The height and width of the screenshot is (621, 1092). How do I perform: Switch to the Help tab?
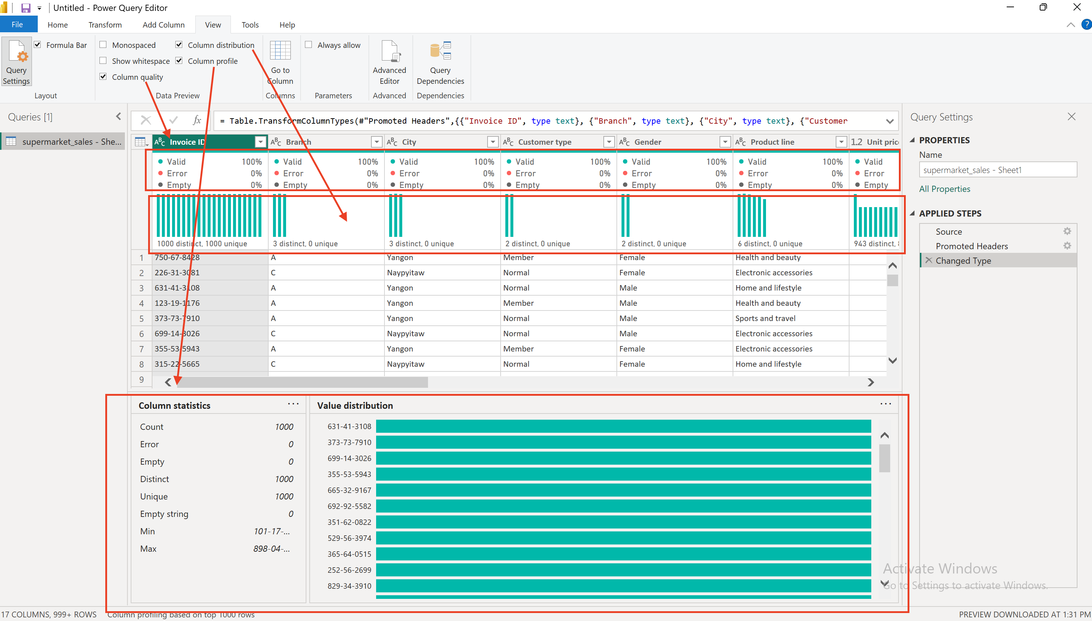tap(287, 25)
